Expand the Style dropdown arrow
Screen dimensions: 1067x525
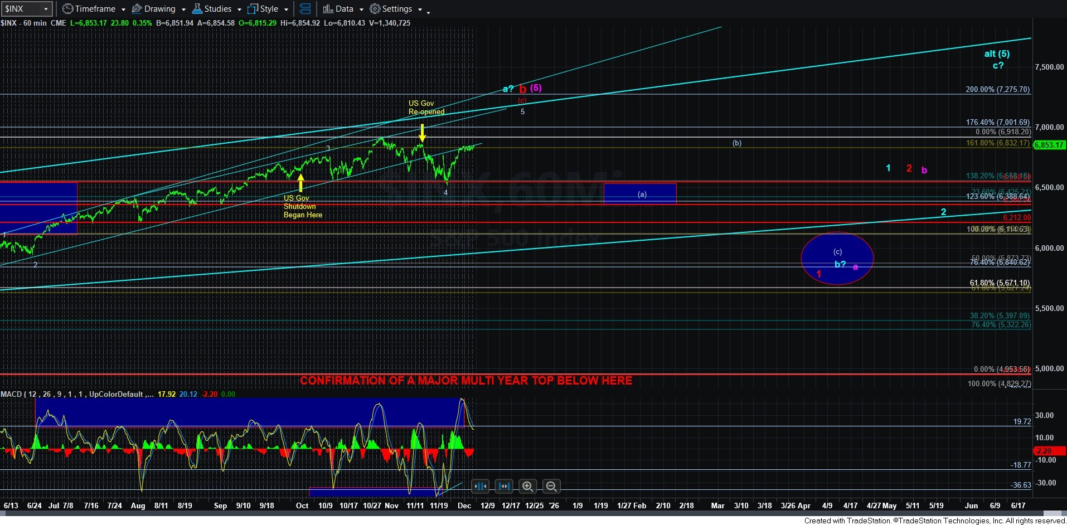tap(286, 9)
